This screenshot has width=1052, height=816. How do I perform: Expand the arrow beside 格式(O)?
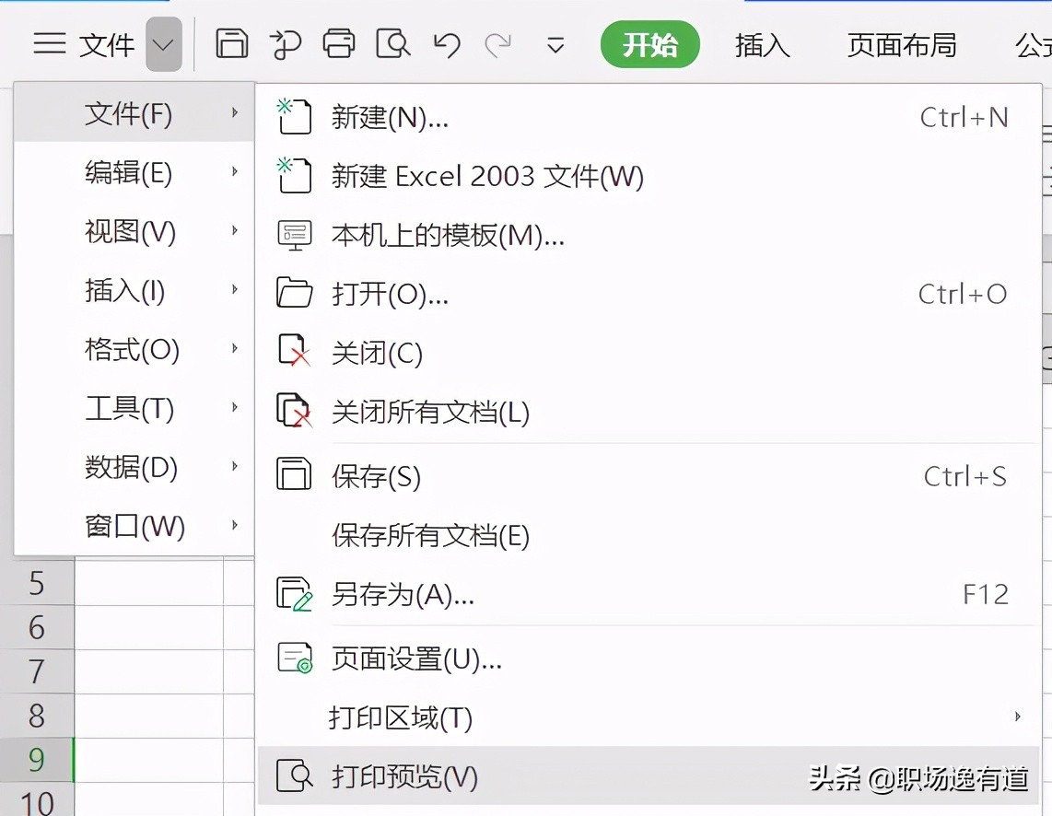pos(235,349)
